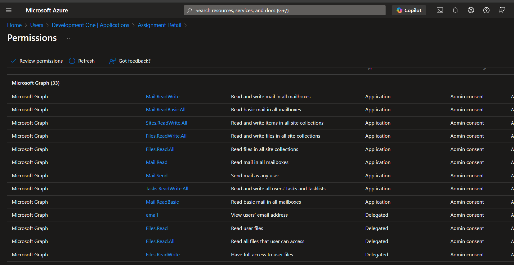
Task: Click the search magnifier icon
Action: tap(190, 10)
